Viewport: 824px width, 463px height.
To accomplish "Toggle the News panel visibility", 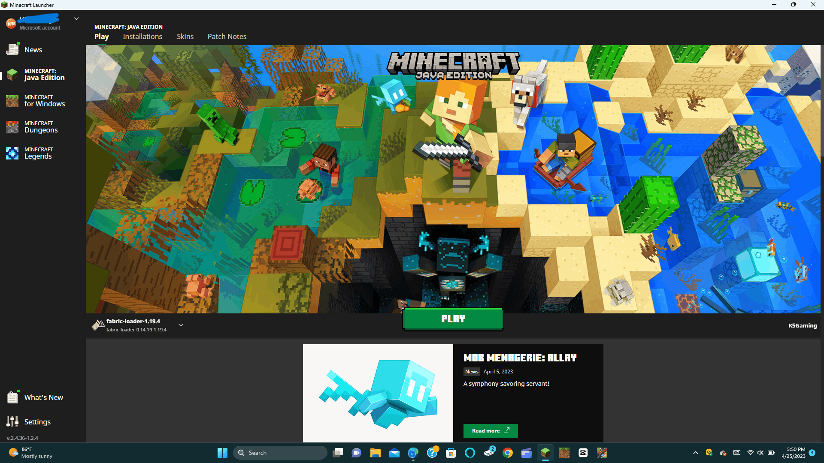I will [x=32, y=49].
